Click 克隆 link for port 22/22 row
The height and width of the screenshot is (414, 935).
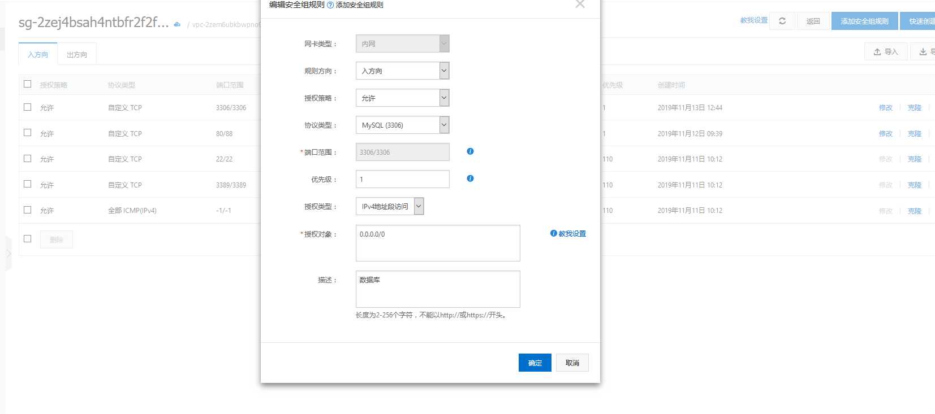point(915,159)
